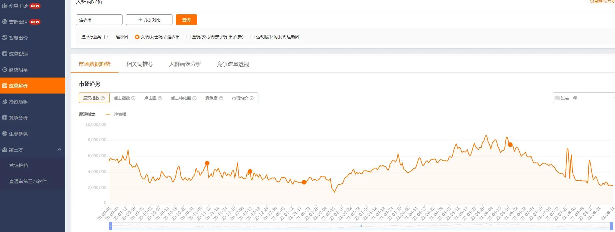Open 竞争分析 sidebar menu
Screen dimensions: 615x232
(x=33, y=118)
